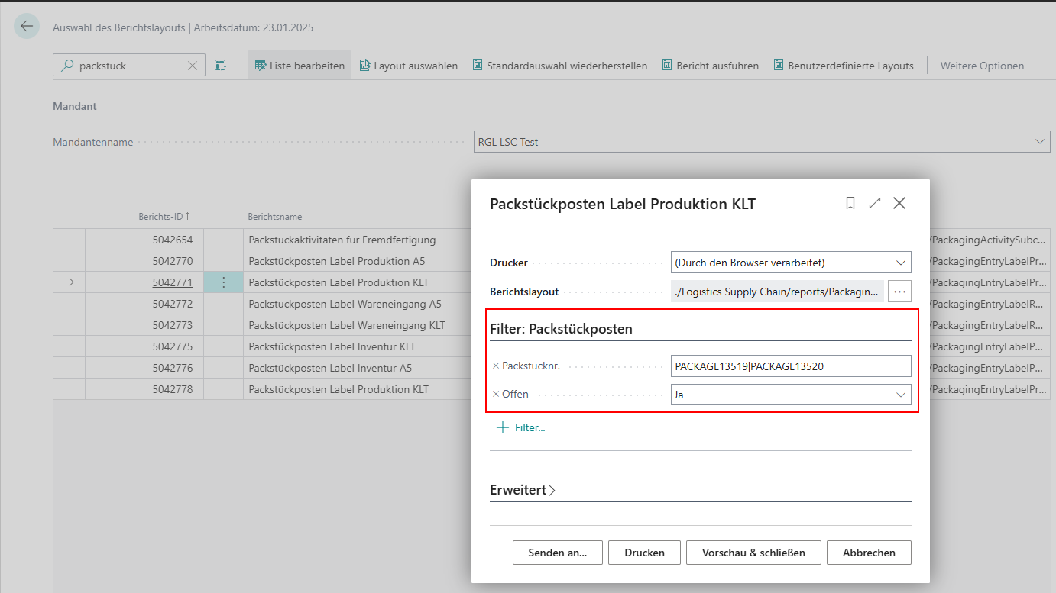Remove the Packstücknr. filter
Screen dimensions: 1056x593
(x=495, y=366)
